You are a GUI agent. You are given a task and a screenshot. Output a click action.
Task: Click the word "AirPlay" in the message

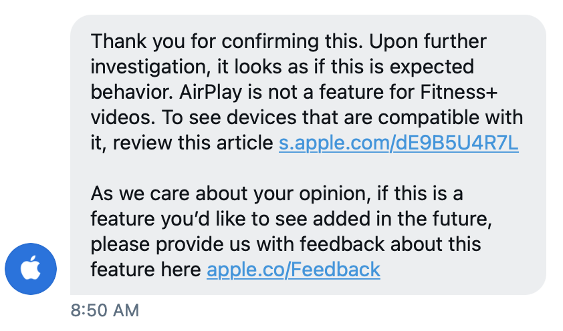click(x=211, y=92)
